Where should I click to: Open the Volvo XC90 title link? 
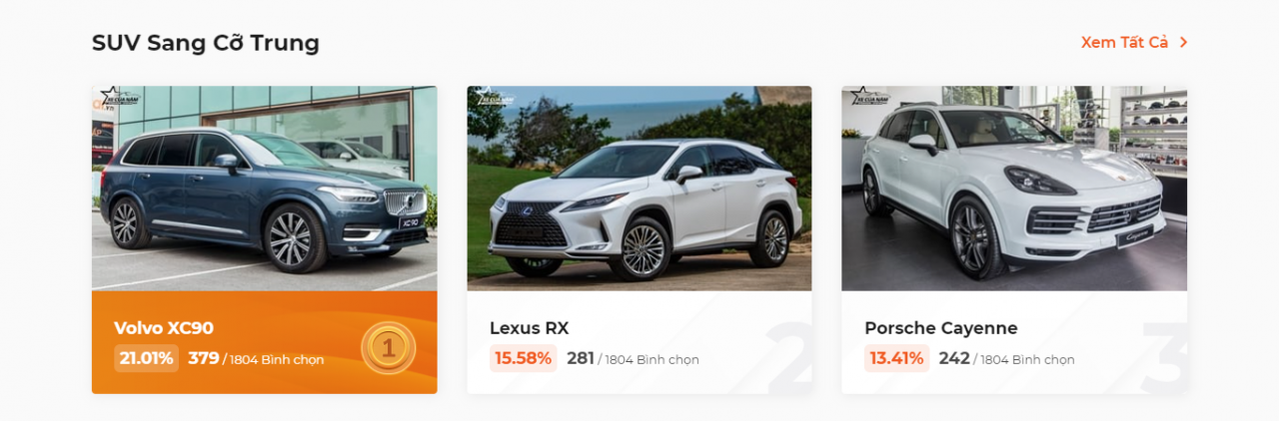(x=164, y=328)
